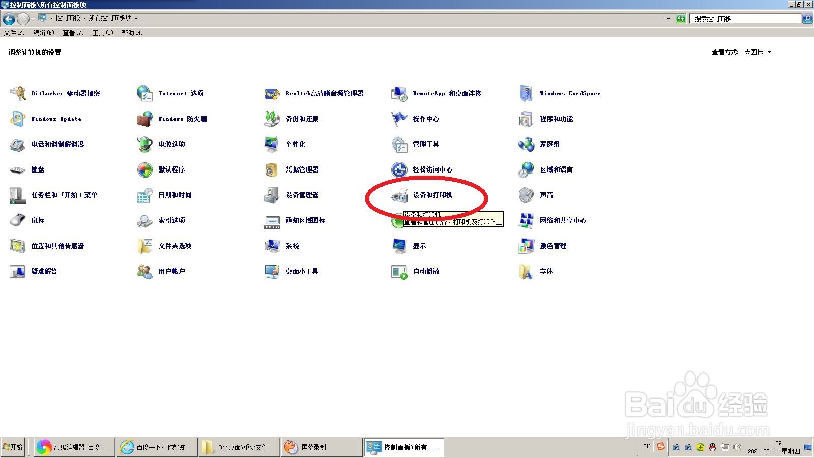
Task: Open 显示 monitor icon
Action: [x=399, y=246]
